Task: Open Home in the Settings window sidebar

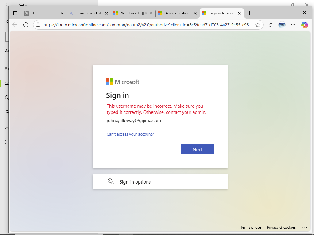Action: click(x=7, y=22)
